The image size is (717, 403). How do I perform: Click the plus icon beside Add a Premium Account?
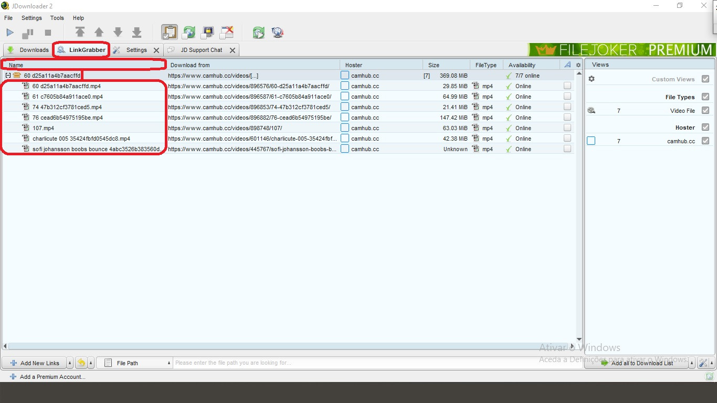(x=13, y=376)
